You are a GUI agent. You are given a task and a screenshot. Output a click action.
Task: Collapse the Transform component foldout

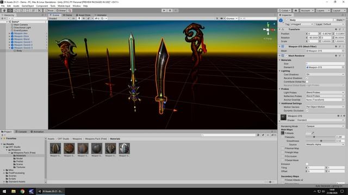[x=279, y=29]
